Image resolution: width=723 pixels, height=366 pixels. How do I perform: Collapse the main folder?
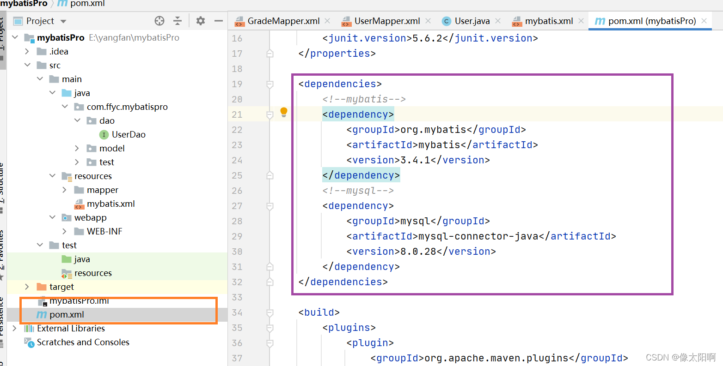(40, 79)
